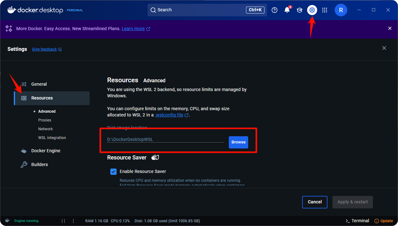Screen dimensions: 398x226
Task: Open WSL integration sub-item
Action: (52, 138)
